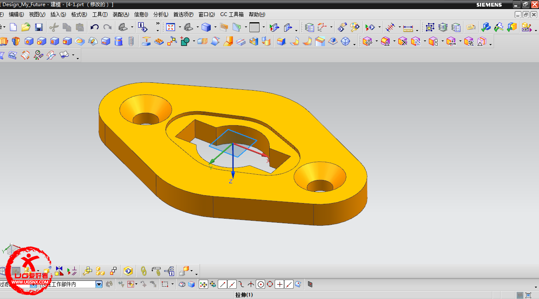Toggle the End Point snap option
The image size is (539, 299).
click(x=222, y=284)
